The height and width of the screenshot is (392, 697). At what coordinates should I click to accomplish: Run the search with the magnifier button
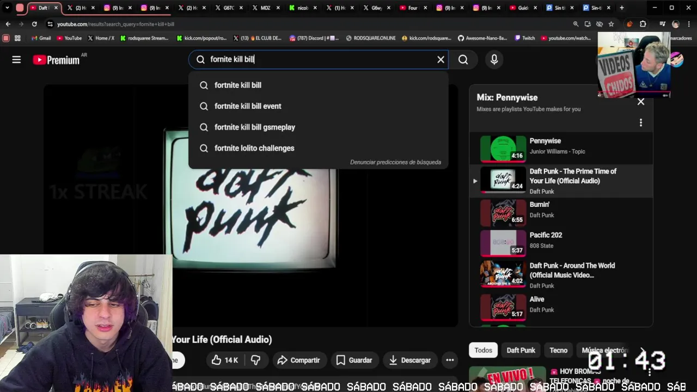pyautogui.click(x=463, y=60)
